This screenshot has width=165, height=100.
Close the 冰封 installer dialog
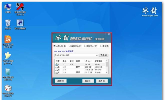click(x=109, y=34)
